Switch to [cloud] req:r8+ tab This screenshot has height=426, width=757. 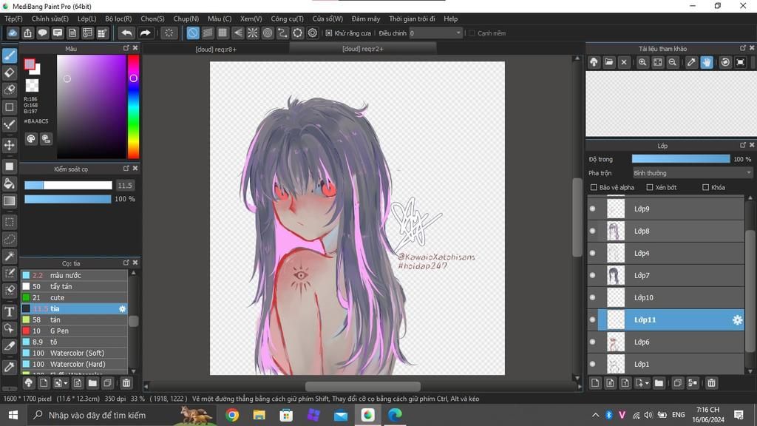pyautogui.click(x=216, y=49)
